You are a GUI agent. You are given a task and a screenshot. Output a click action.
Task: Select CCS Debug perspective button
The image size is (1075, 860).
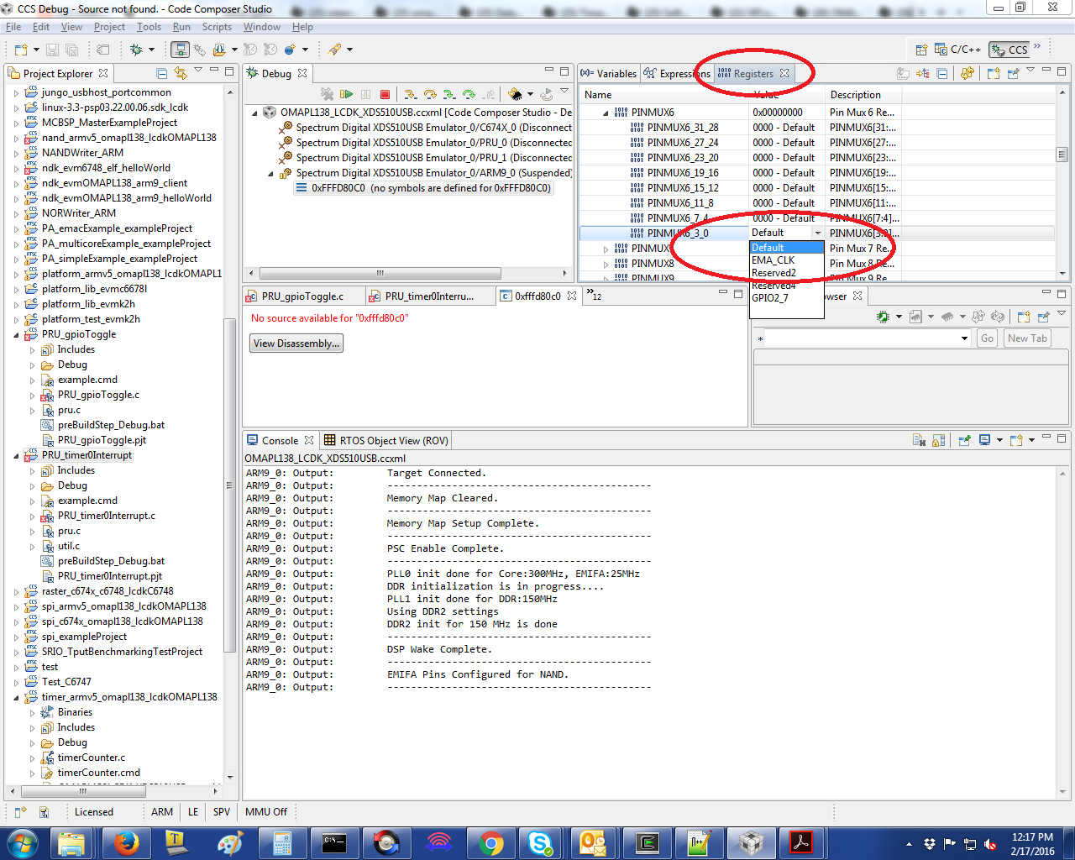coord(1009,50)
